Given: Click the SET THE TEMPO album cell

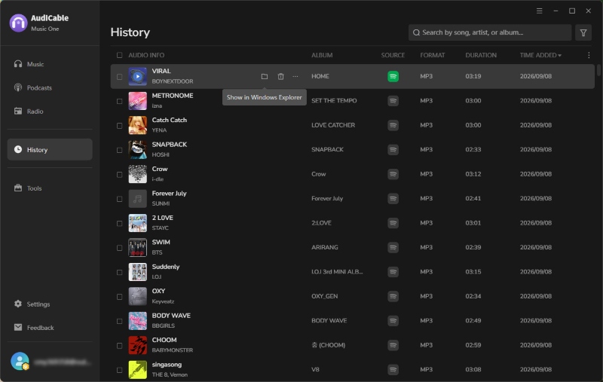Looking at the screenshot, I should coord(334,101).
